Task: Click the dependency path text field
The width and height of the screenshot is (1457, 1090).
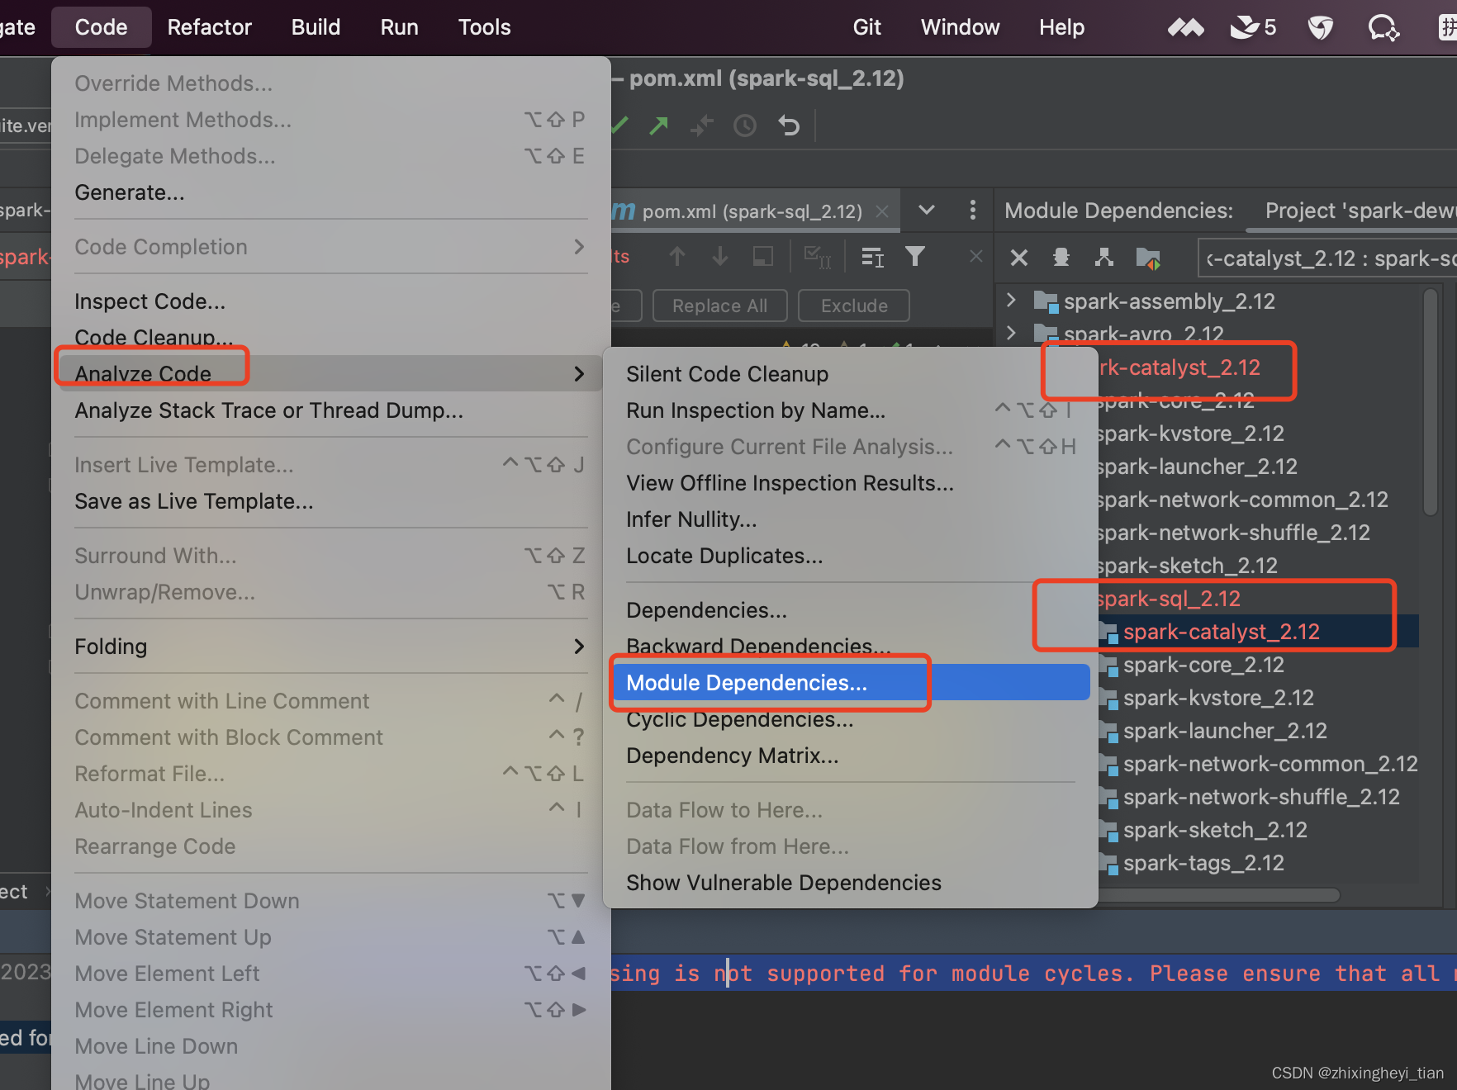Action: tap(1328, 258)
